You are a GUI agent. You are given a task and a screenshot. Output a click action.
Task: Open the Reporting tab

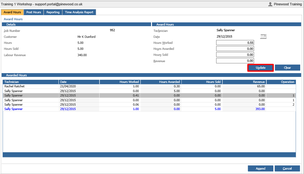[53, 12]
